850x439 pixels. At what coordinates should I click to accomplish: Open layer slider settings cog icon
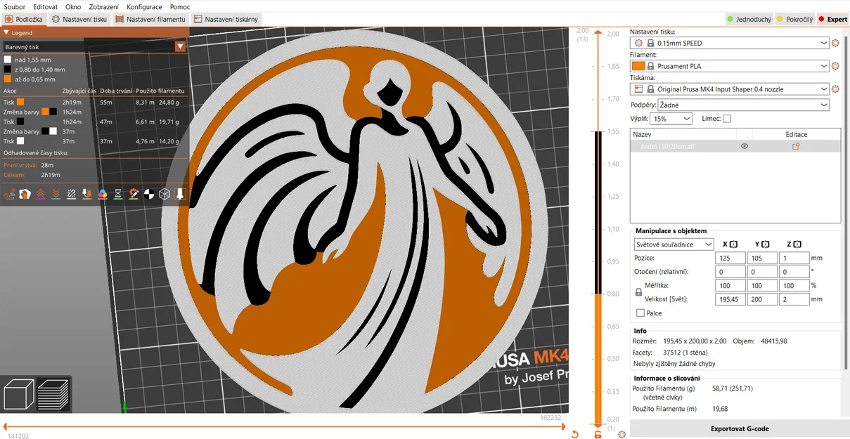tap(622, 435)
